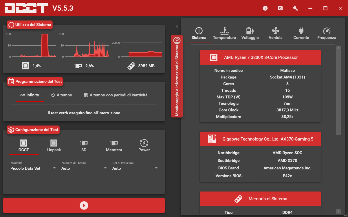
Task: Click the AMD Ryzen 7 3800X header
Action: [261, 57]
